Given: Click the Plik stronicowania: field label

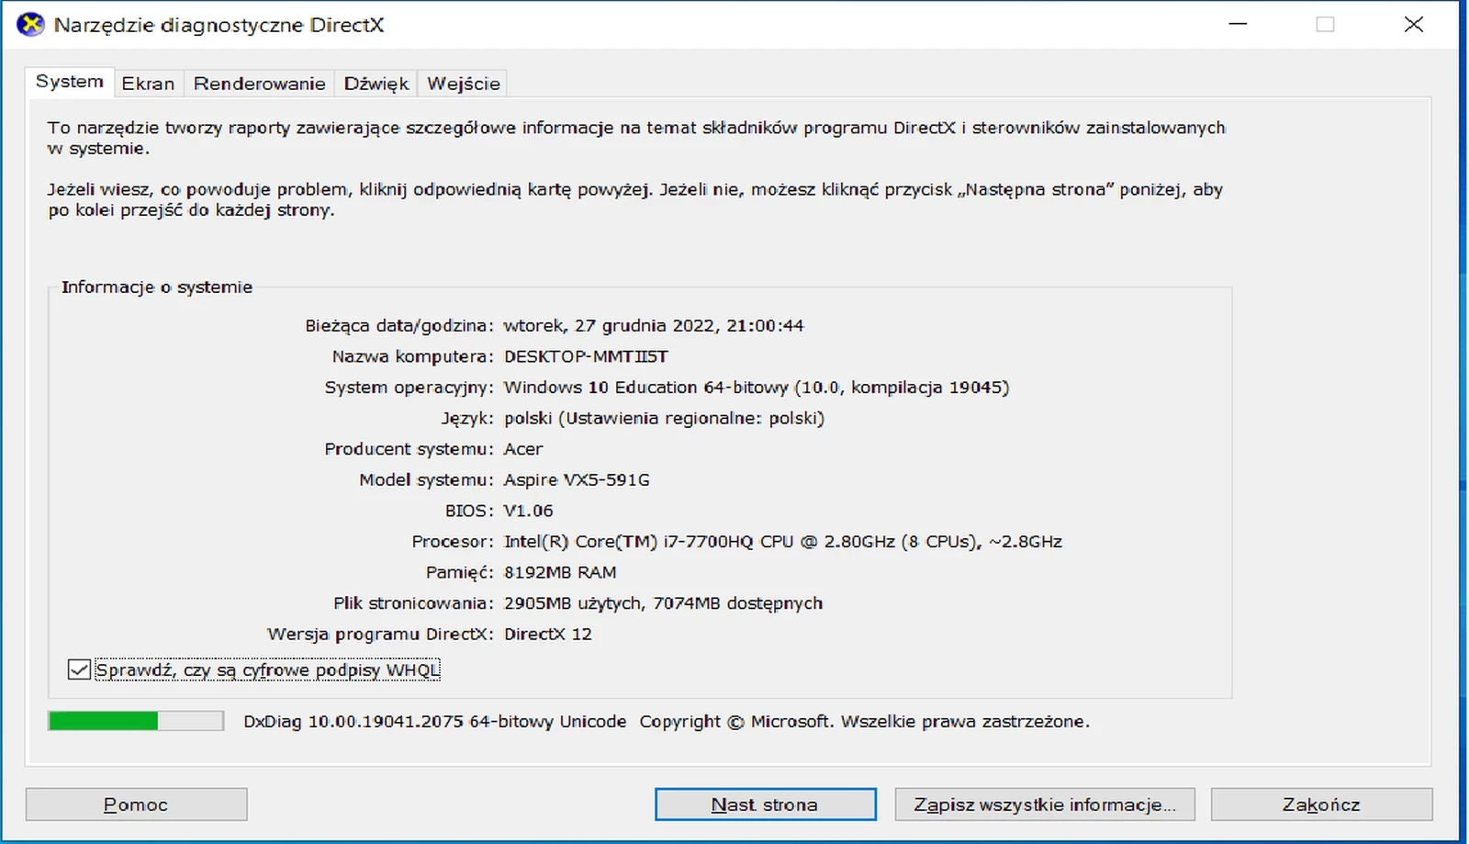Looking at the screenshot, I should point(413,603).
